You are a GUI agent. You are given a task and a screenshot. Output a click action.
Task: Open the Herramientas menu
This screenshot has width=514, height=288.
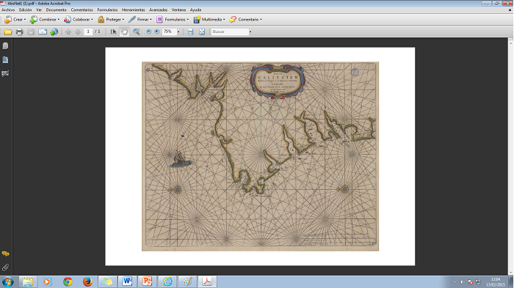click(x=133, y=10)
